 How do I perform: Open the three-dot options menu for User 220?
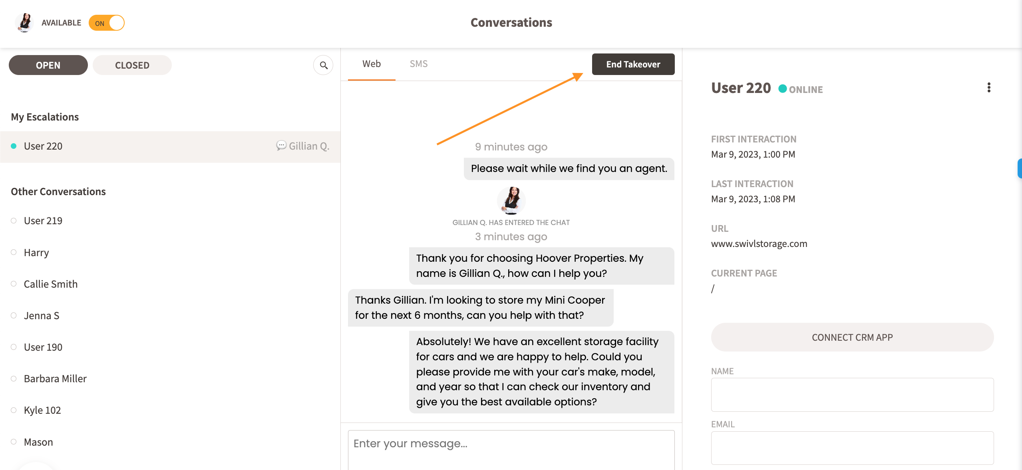pyautogui.click(x=988, y=88)
